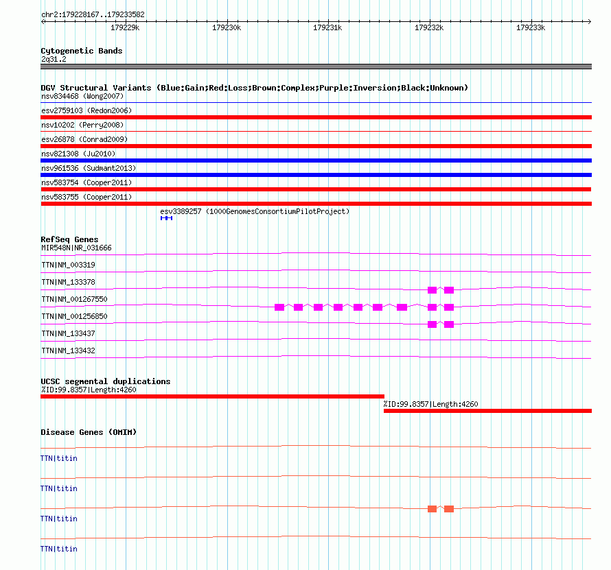This screenshot has width=611, height=570.
Task: Open the Cytogenetic Bands track heading
Action: pos(82,51)
